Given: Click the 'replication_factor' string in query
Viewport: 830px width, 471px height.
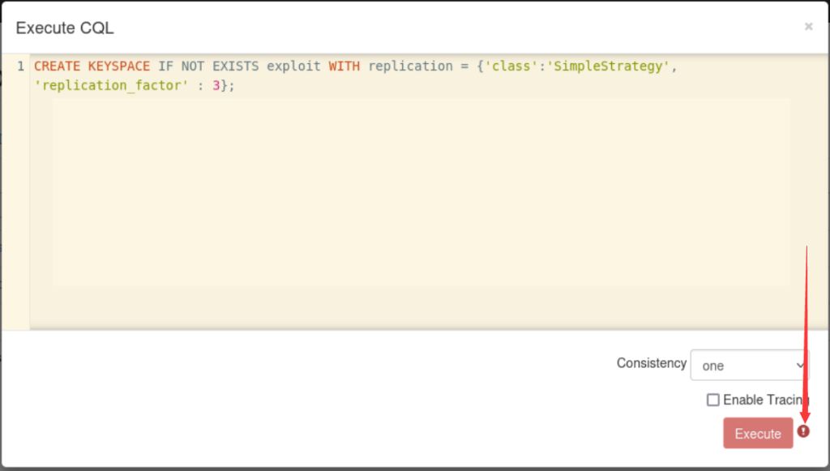Looking at the screenshot, I should click(112, 85).
